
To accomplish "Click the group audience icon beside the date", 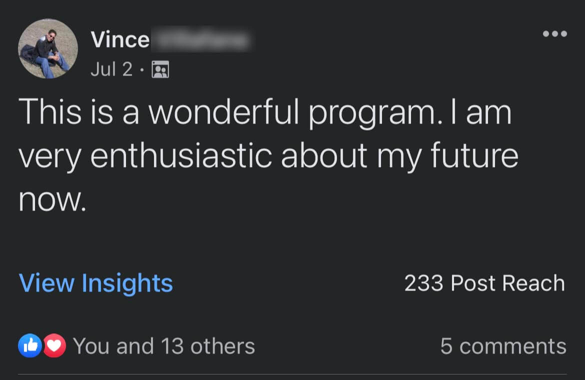I will 160,69.
